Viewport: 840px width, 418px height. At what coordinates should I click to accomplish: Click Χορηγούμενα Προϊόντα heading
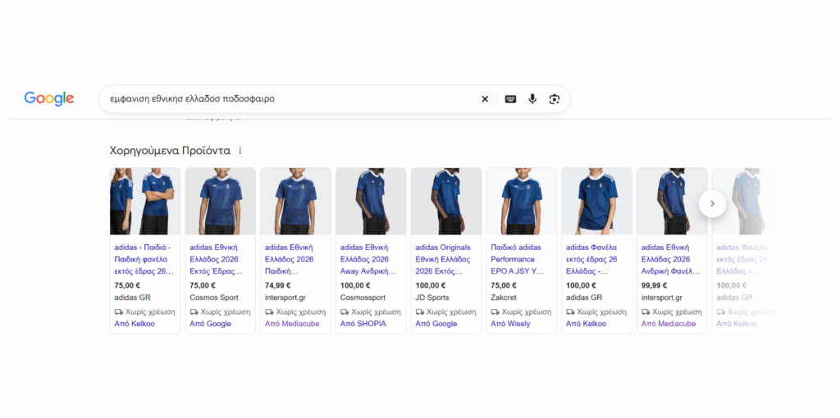pos(171,151)
